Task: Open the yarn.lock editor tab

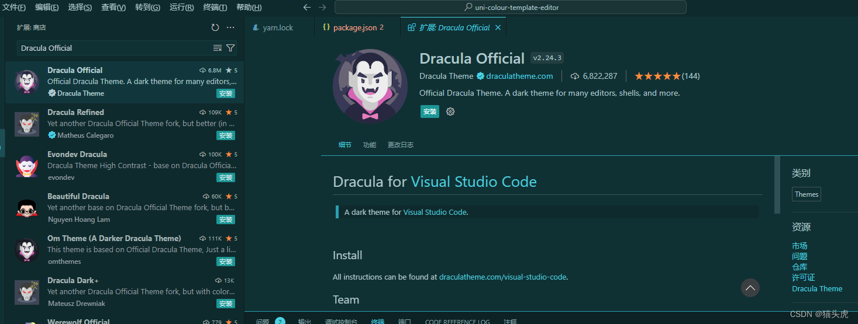Action: tap(278, 27)
